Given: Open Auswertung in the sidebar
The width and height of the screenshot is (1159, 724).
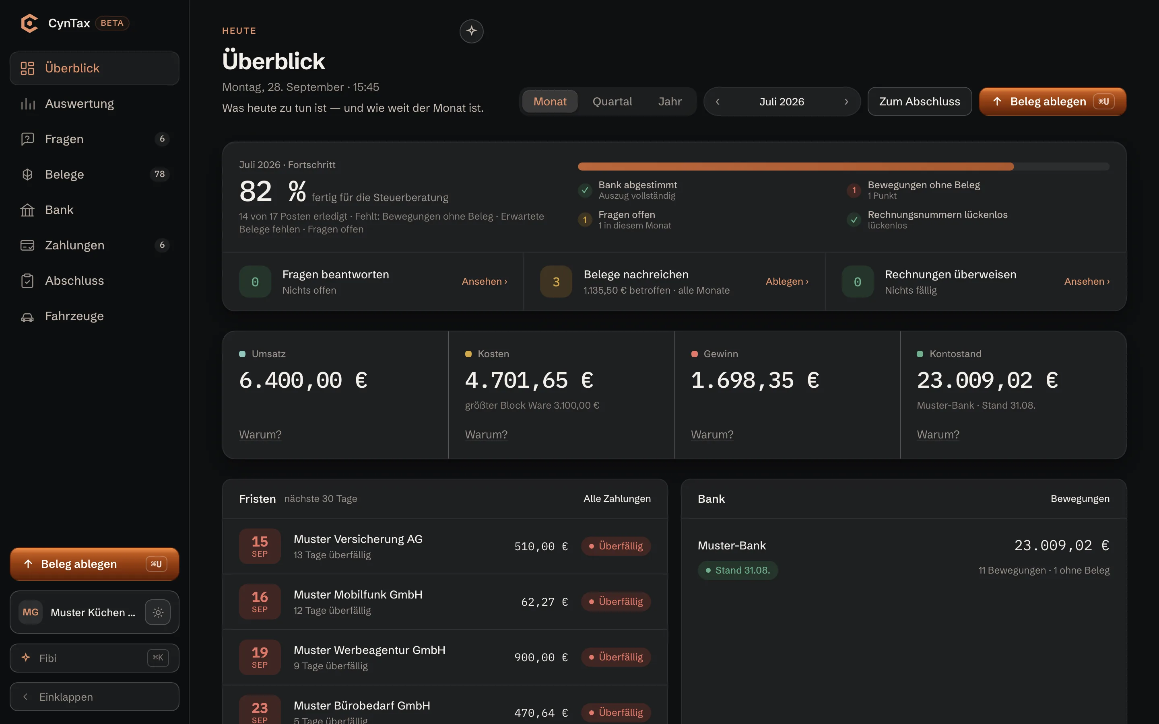Looking at the screenshot, I should click(x=94, y=103).
